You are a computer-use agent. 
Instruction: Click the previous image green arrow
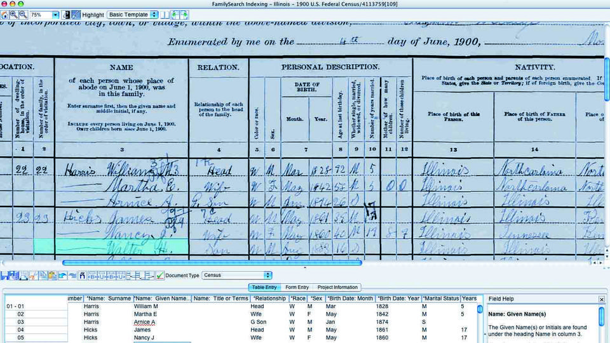pyautogui.click(x=175, y=14)
